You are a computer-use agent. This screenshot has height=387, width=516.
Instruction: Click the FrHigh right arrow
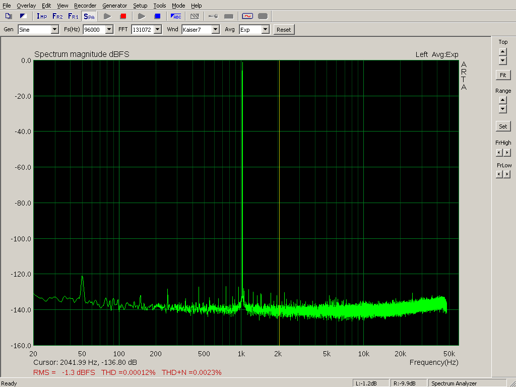coord(507,153)
